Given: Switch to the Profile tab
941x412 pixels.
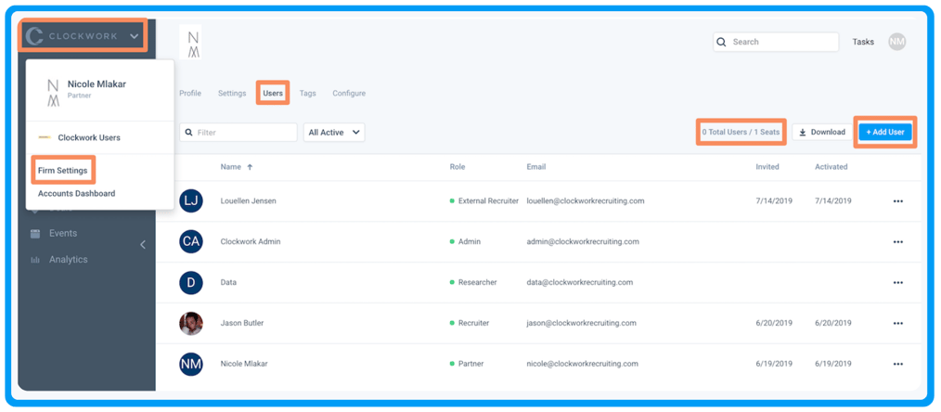Looking at the screenshot, I should point(190,94).
